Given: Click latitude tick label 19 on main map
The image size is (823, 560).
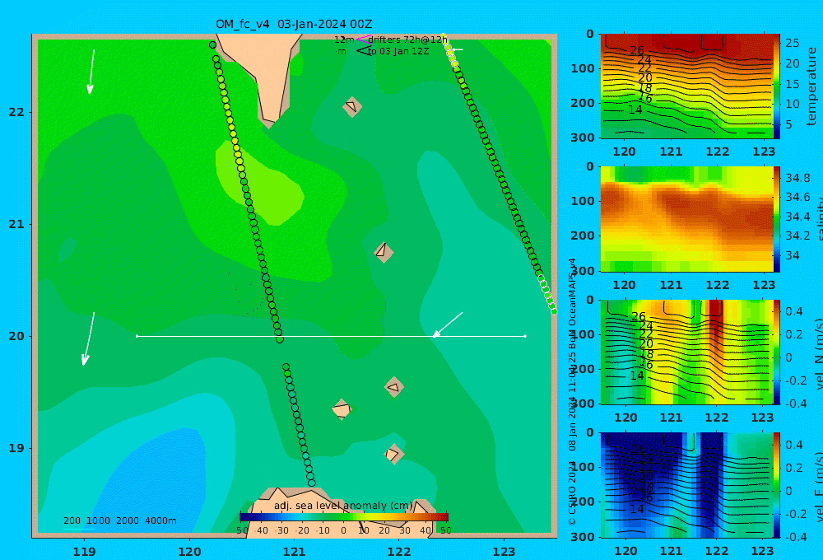Looking at the screenshot, I should tap(16, 448).
